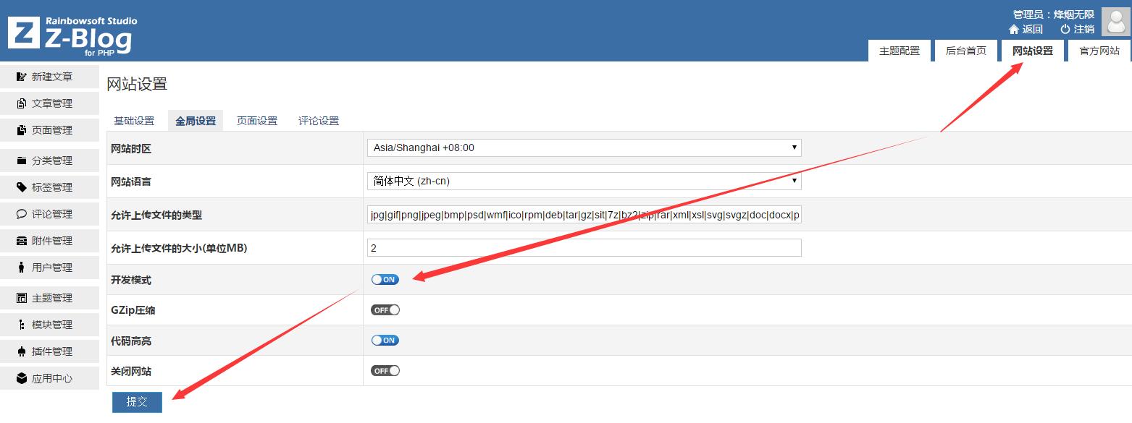The width and height of the screenshot is (1132, 423).
Task: Open the 评论设置 tab
Action: (319, 121)
